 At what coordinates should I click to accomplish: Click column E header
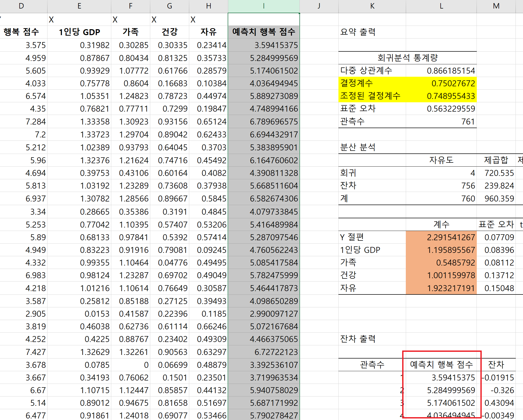tap(79, 6)
